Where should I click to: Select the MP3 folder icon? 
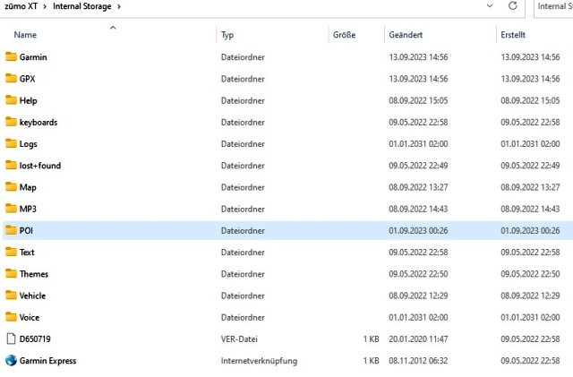point(11,209)
